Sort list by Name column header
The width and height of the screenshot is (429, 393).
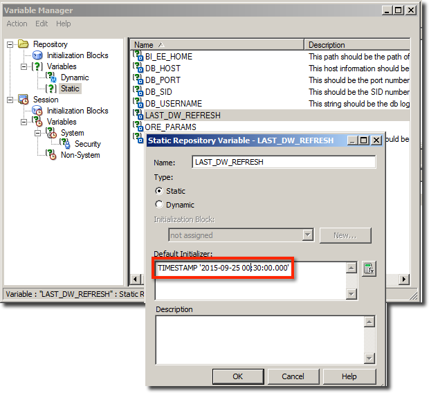[x=217, y=44]
